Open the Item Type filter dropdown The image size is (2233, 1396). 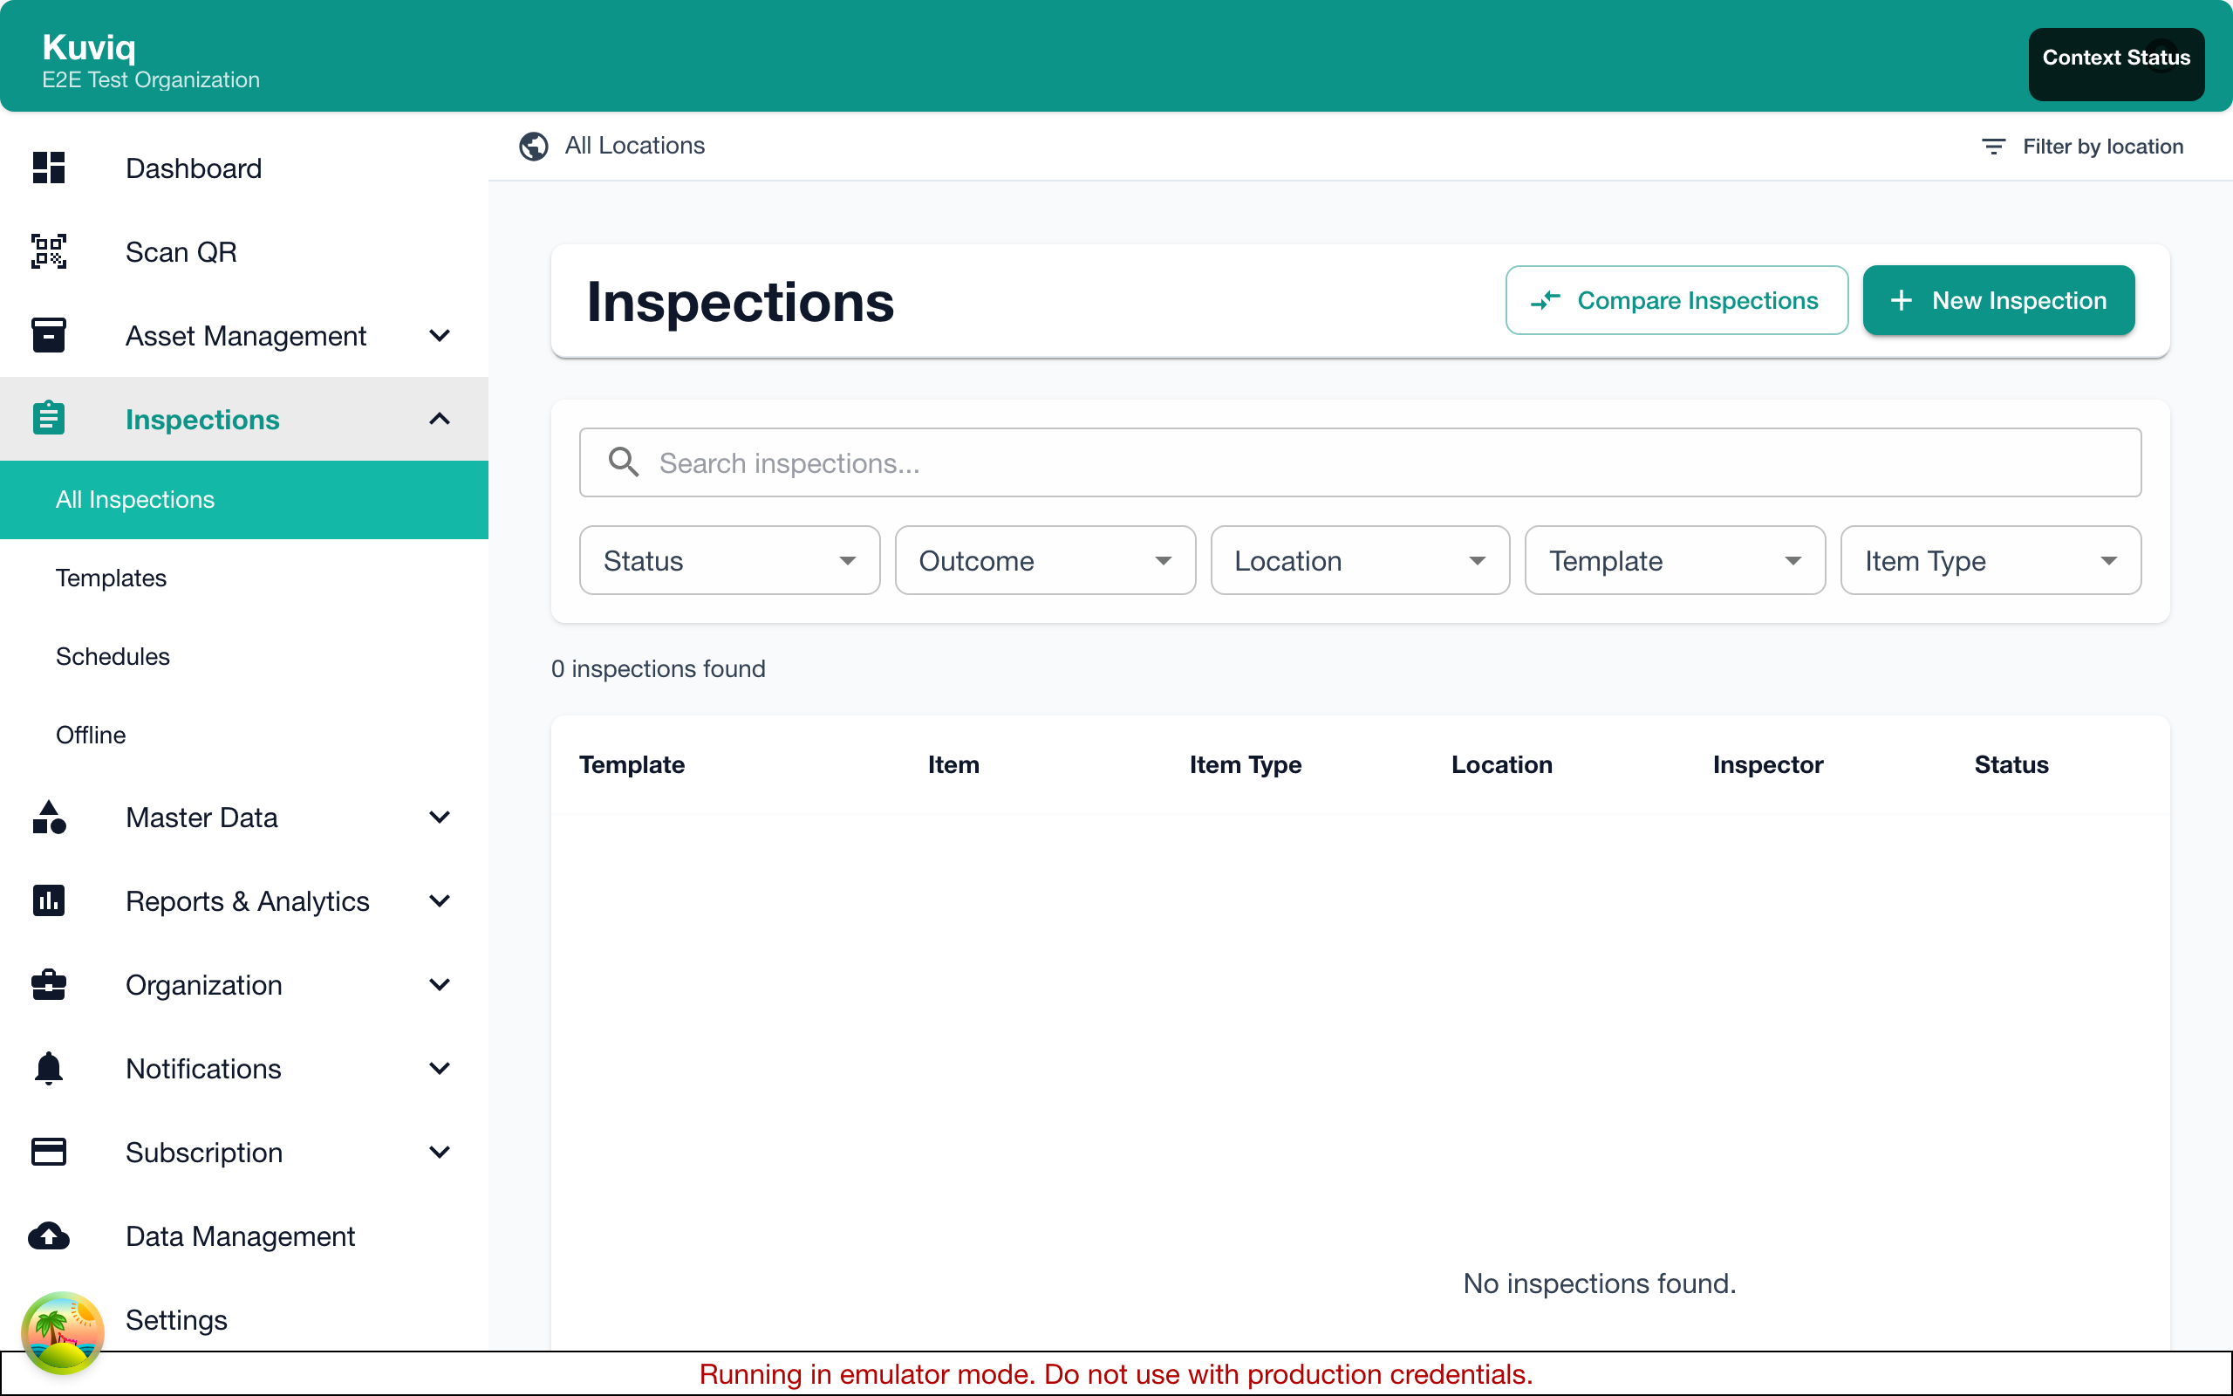point(1991,560)
